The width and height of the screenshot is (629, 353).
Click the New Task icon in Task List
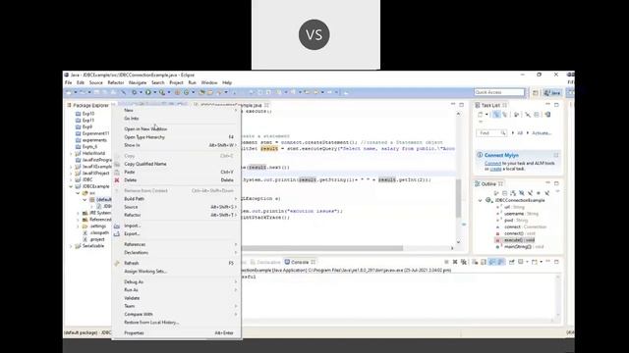(x=481, y=115)
